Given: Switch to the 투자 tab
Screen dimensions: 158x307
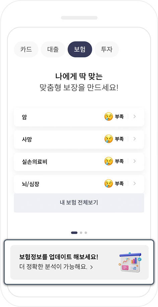Looking at the screenshot, I should (x=106, y=49).
